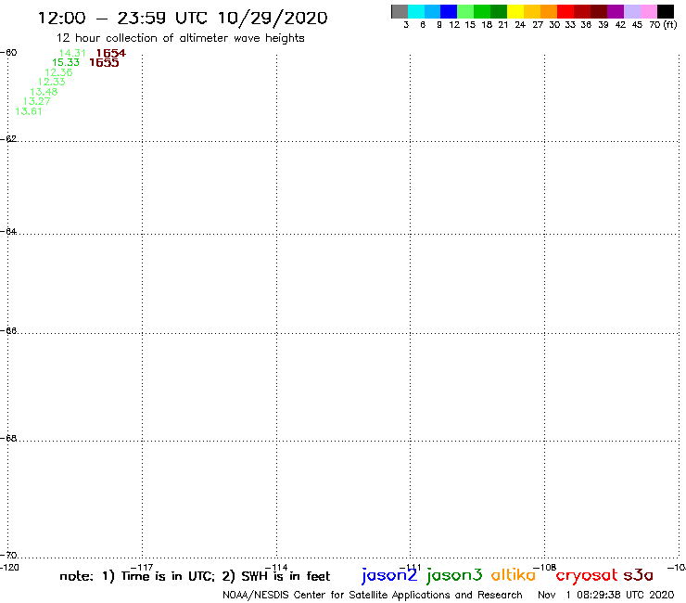Click the wave height value 13.48

point(44,92)
